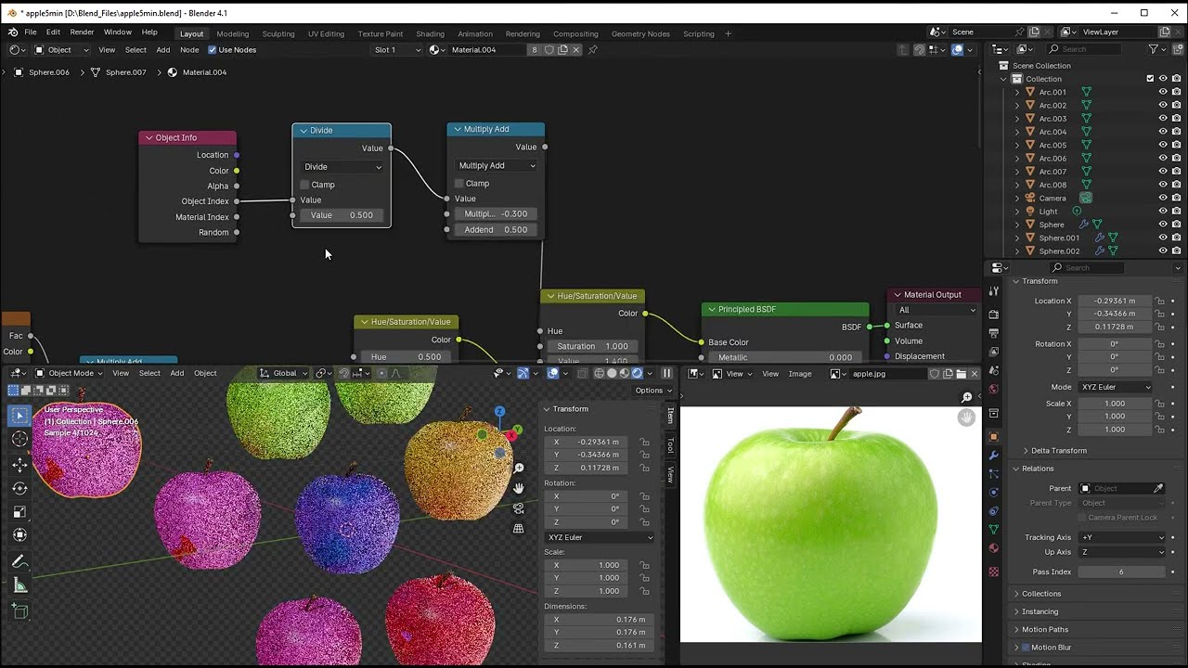Open the outliner filter funnel
Viewport: 1188px width, 668px height.
pyautogui.click(x=1154, y=49)
